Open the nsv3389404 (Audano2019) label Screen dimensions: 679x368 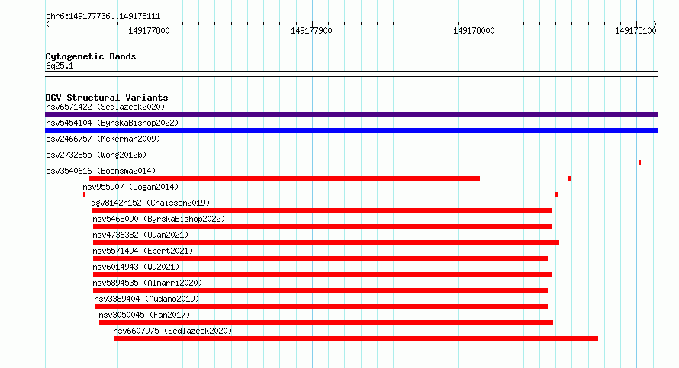coord(146,299)
